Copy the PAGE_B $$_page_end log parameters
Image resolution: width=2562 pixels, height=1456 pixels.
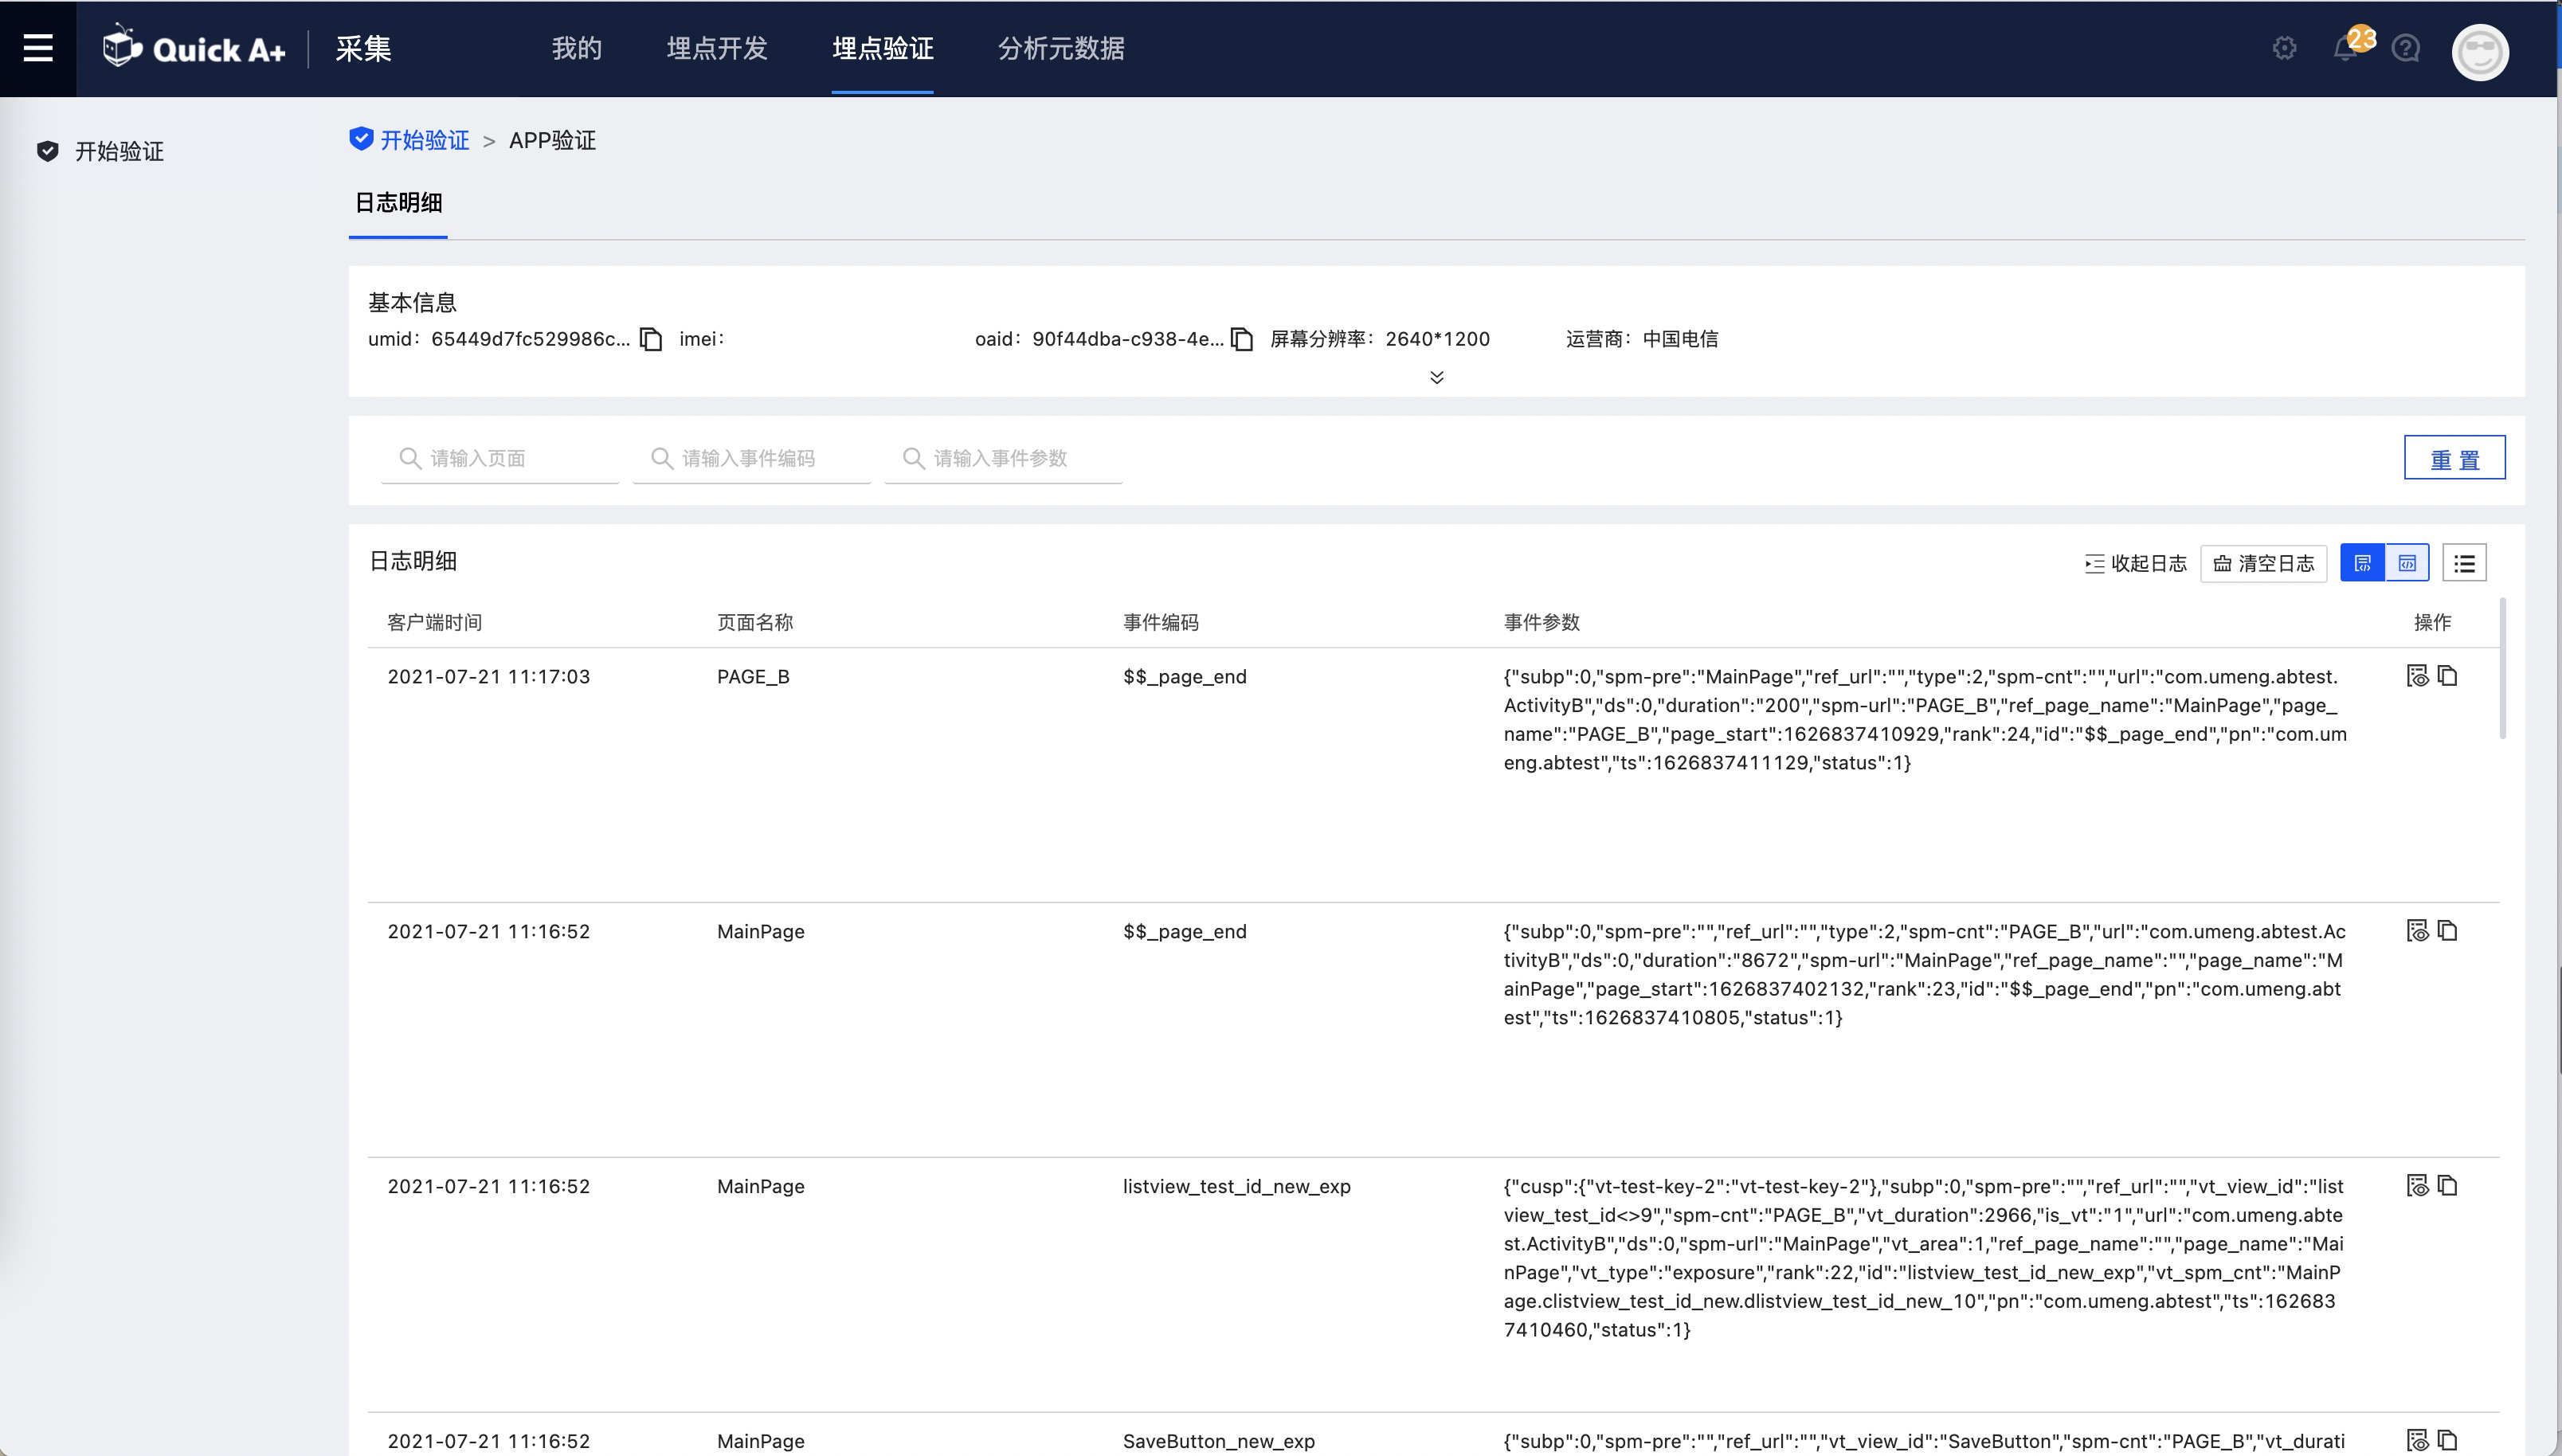[x=2448, y=676]
